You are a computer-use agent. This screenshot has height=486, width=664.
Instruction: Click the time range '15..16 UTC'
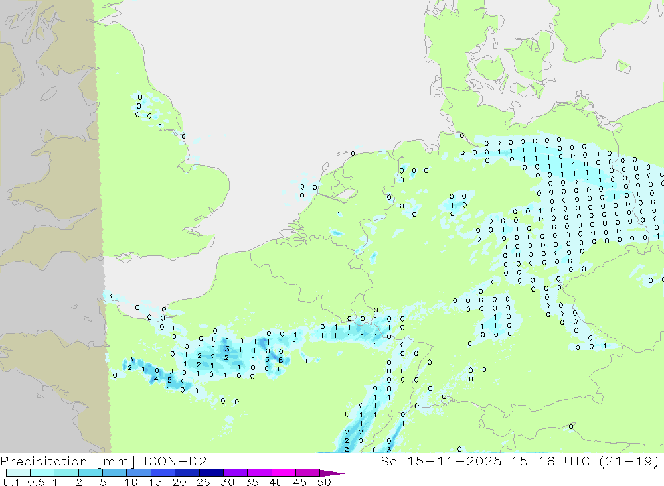[550, 461]
